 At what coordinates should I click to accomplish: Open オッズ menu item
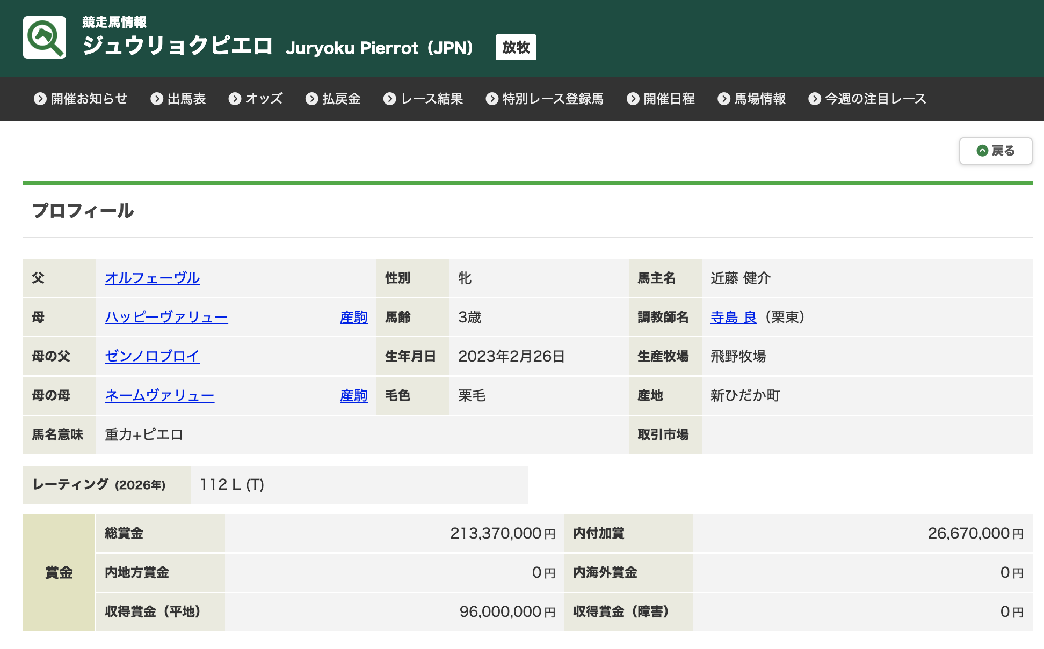pyautogui.click(x=256, y=99)
